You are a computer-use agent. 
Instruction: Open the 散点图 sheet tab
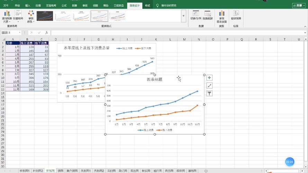(123, 171)
